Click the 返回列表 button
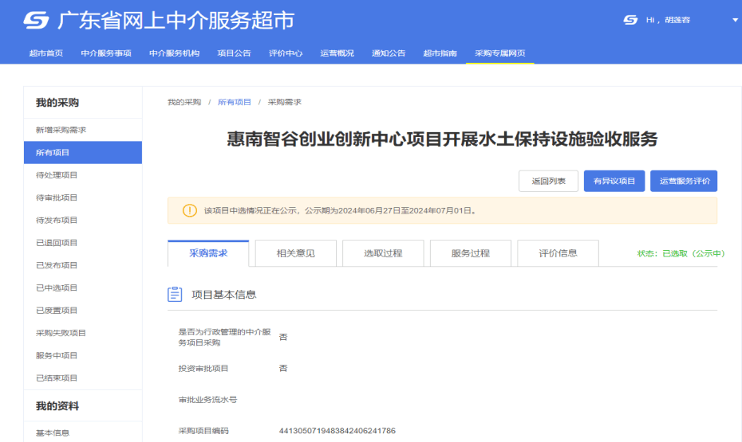The width and height of the screenshot is (742, 442). coord(548,182)
